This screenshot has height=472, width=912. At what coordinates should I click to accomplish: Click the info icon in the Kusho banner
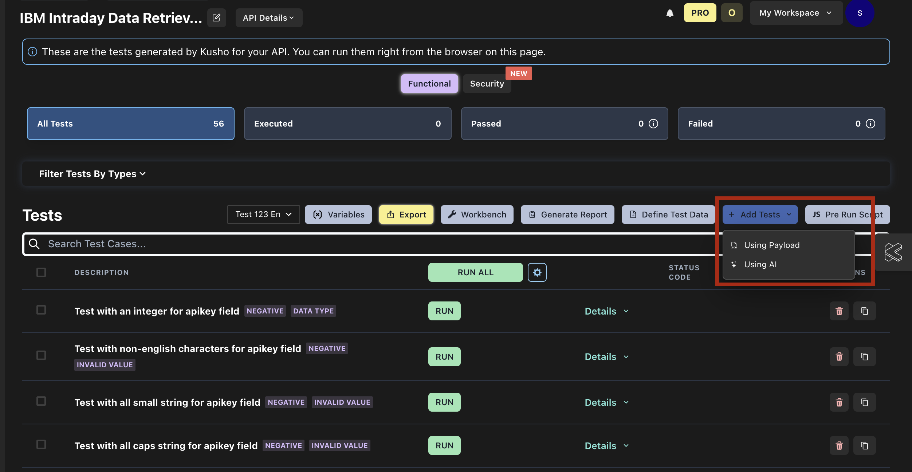32,52
